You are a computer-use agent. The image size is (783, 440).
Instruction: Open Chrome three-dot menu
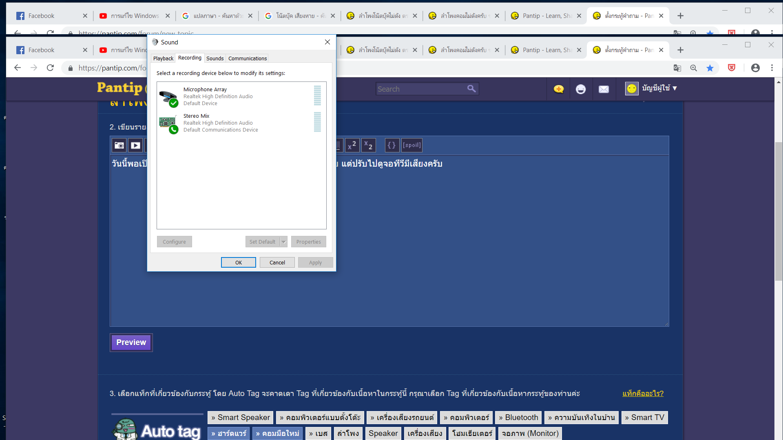(x=772, y=68)
